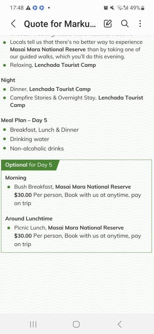Open search with the magnifier icon

coord(125,24)
